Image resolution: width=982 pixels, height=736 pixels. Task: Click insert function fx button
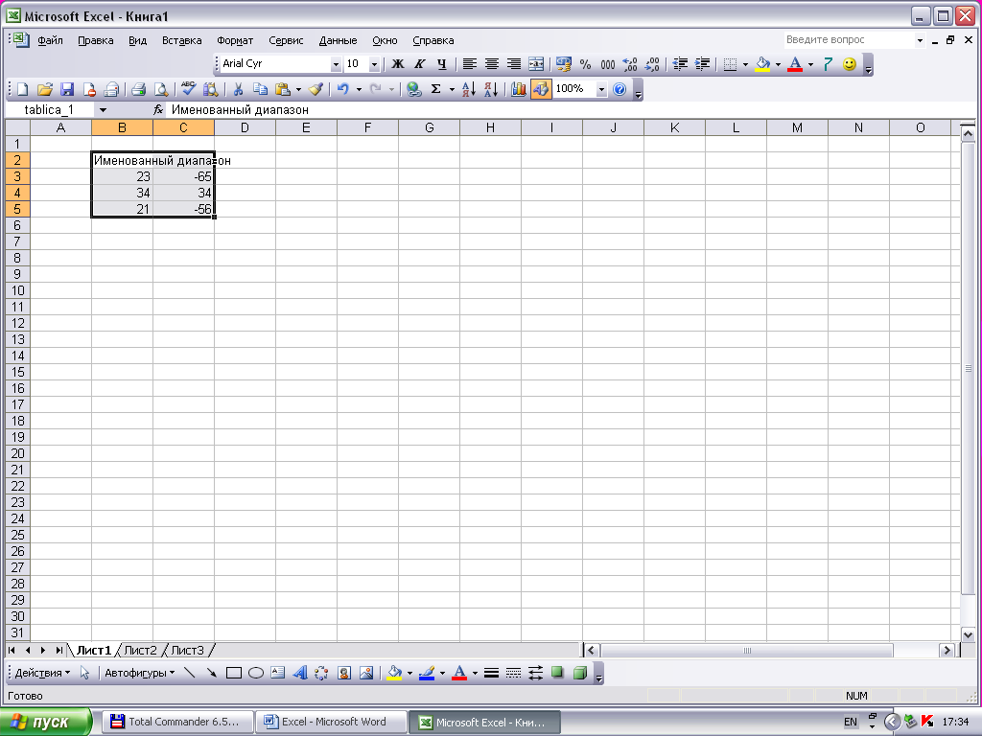tap(158, 110)
